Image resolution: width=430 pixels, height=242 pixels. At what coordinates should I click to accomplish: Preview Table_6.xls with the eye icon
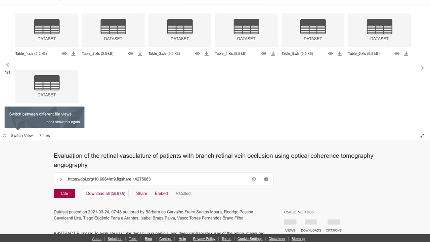click(397, 53)
